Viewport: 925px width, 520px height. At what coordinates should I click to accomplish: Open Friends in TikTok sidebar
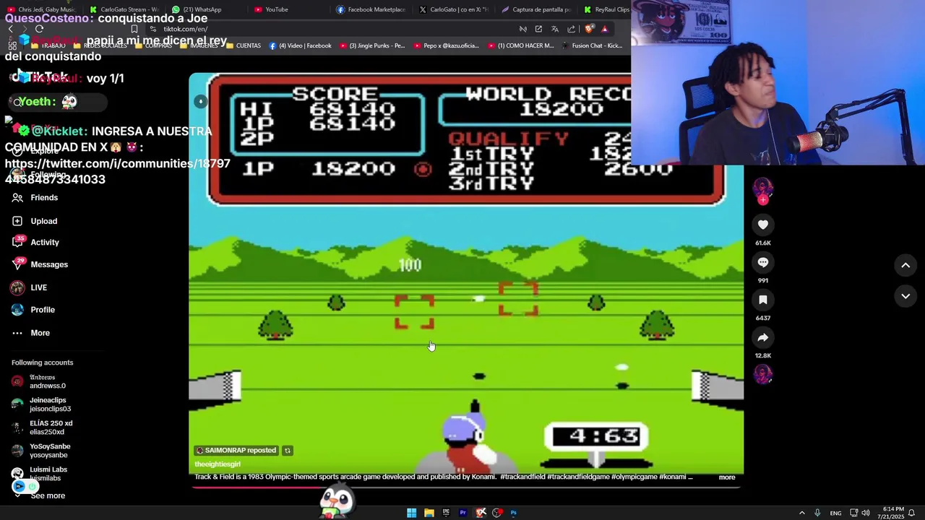pyautogui.click(x=35, y=197)
